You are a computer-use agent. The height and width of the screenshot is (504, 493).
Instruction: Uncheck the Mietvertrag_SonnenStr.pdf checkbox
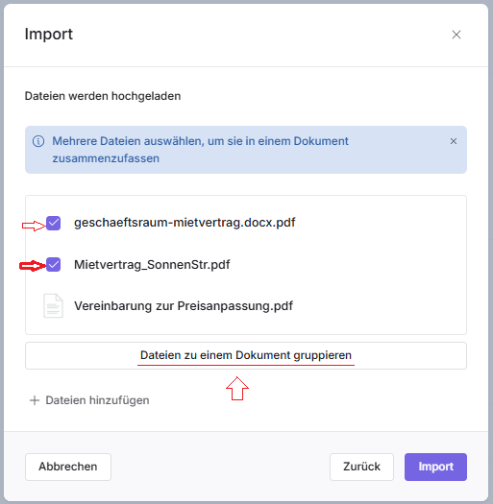(x=54, y=265)
